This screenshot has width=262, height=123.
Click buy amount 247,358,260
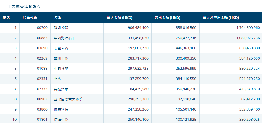[138, 109]
